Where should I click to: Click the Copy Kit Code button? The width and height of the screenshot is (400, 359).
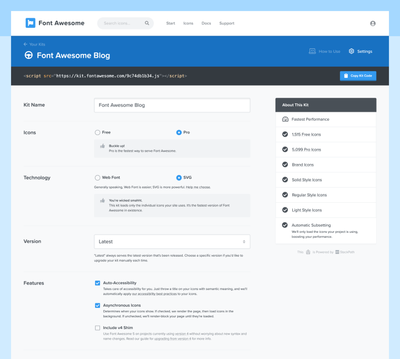[x=358, y=76]
